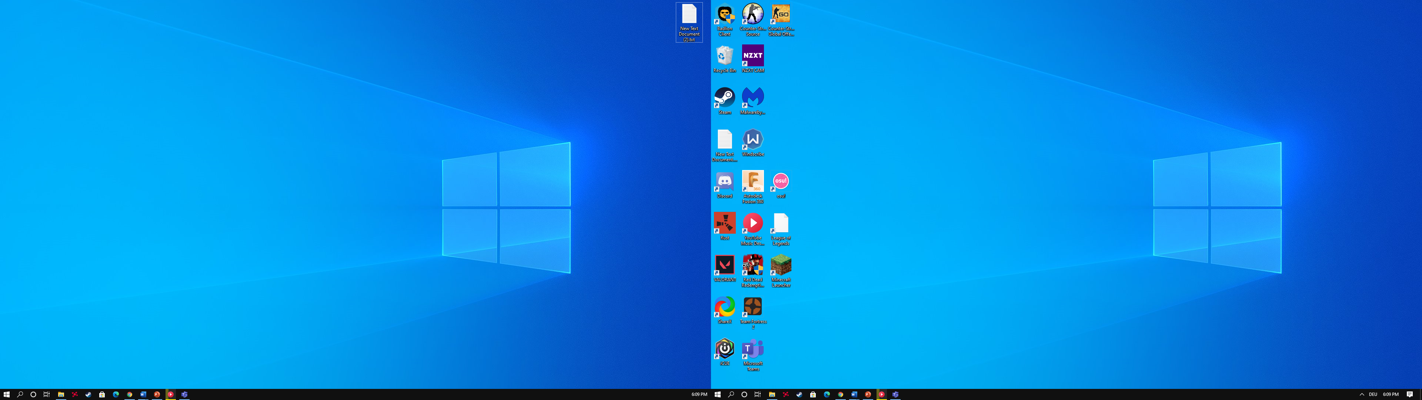The image size is (1422, 400).
Task: Select the Discord desktop shortcut
Action: [x=724, y=185]
